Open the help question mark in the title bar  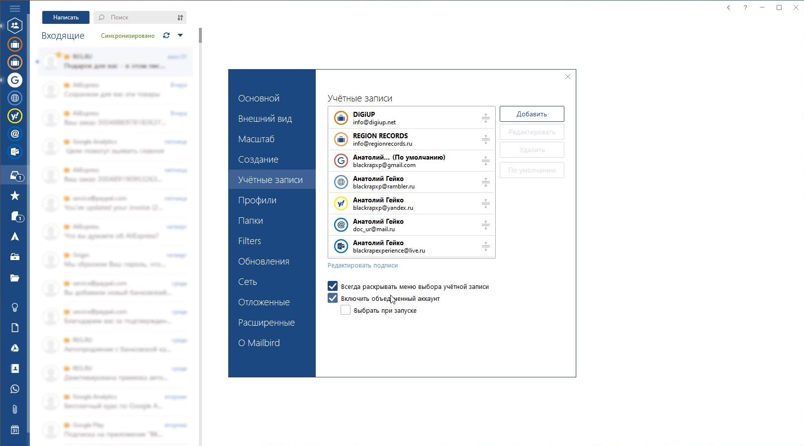point(745,7)
